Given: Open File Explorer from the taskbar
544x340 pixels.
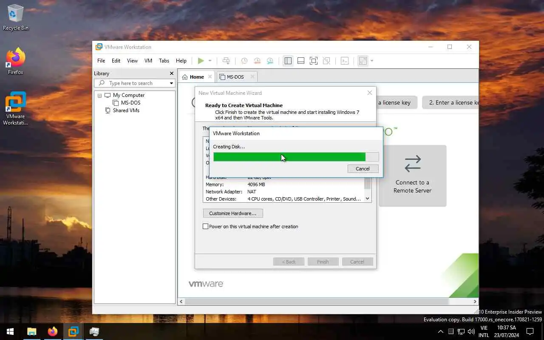Looking at the screenshot, I should click(32, 331).
